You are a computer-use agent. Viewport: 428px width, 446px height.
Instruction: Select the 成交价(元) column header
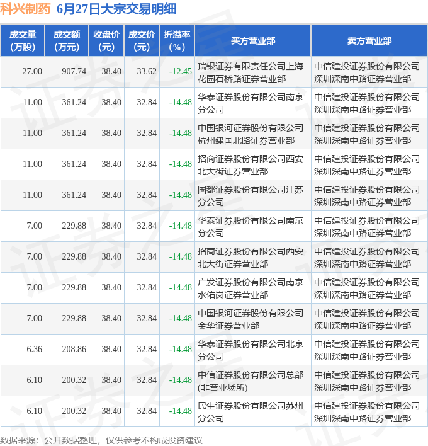[x=142, y=41]
